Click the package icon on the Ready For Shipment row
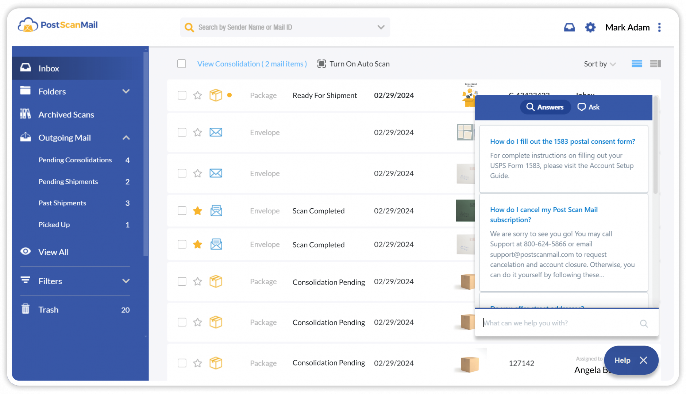Screen dimensions: 686x394 click(216, 95)
